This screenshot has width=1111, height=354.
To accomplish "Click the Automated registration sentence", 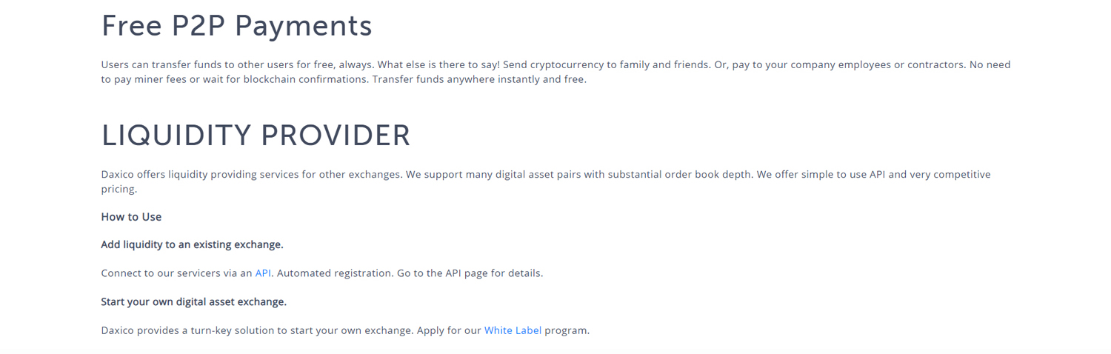I will tap(335, 273).
